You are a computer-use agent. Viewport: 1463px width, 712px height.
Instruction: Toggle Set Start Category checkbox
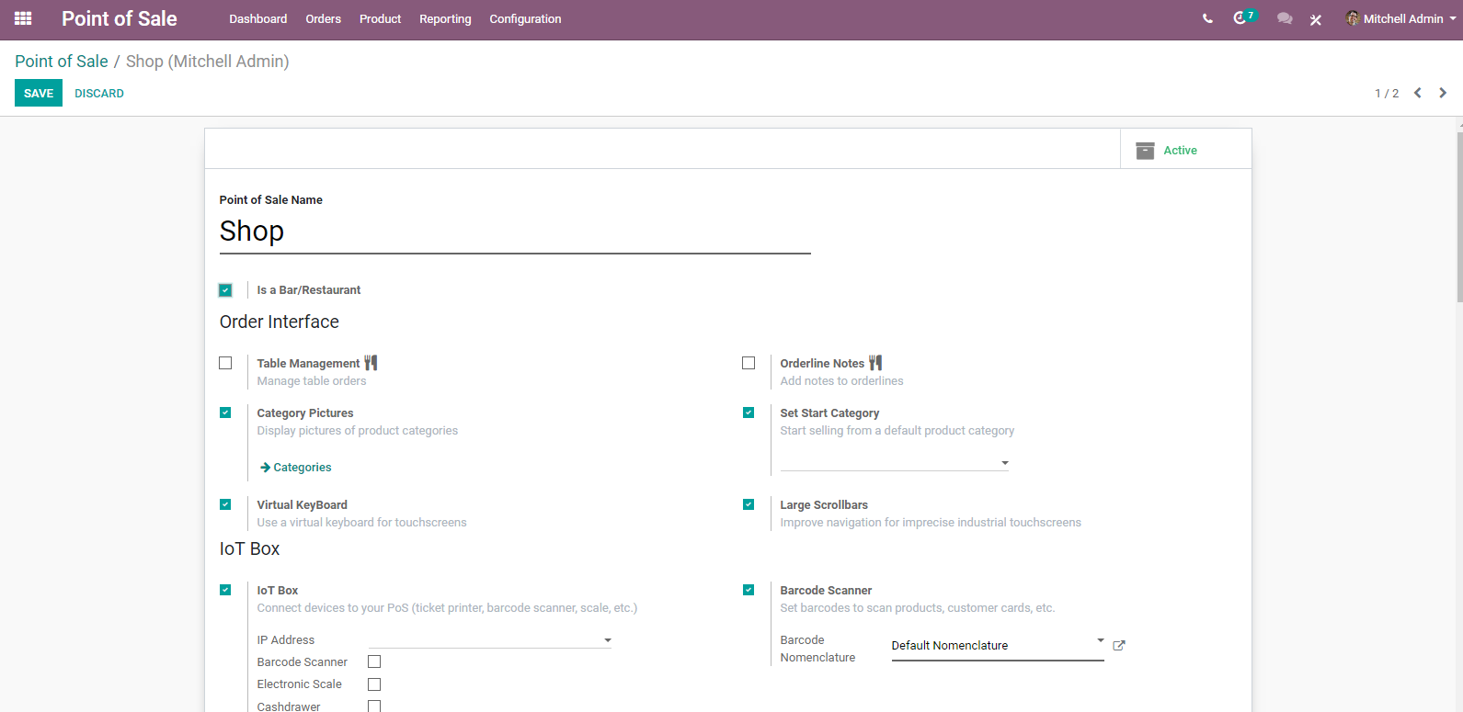[x=749, y=413]
